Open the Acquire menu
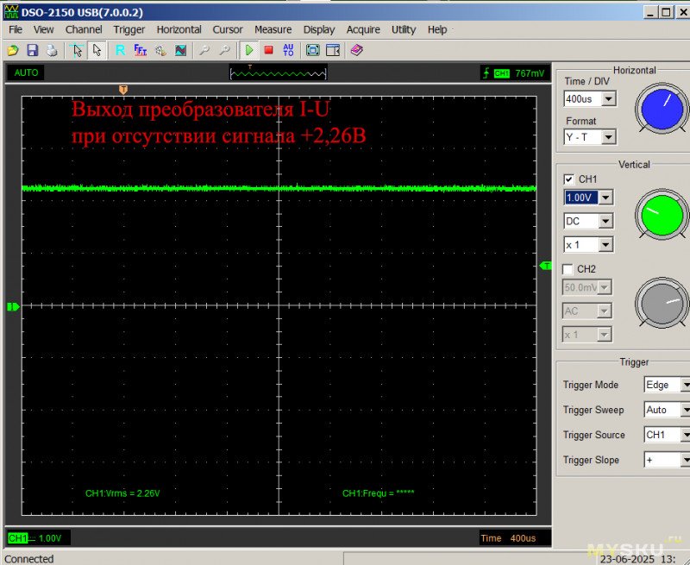690x565 pixels. 363,29
